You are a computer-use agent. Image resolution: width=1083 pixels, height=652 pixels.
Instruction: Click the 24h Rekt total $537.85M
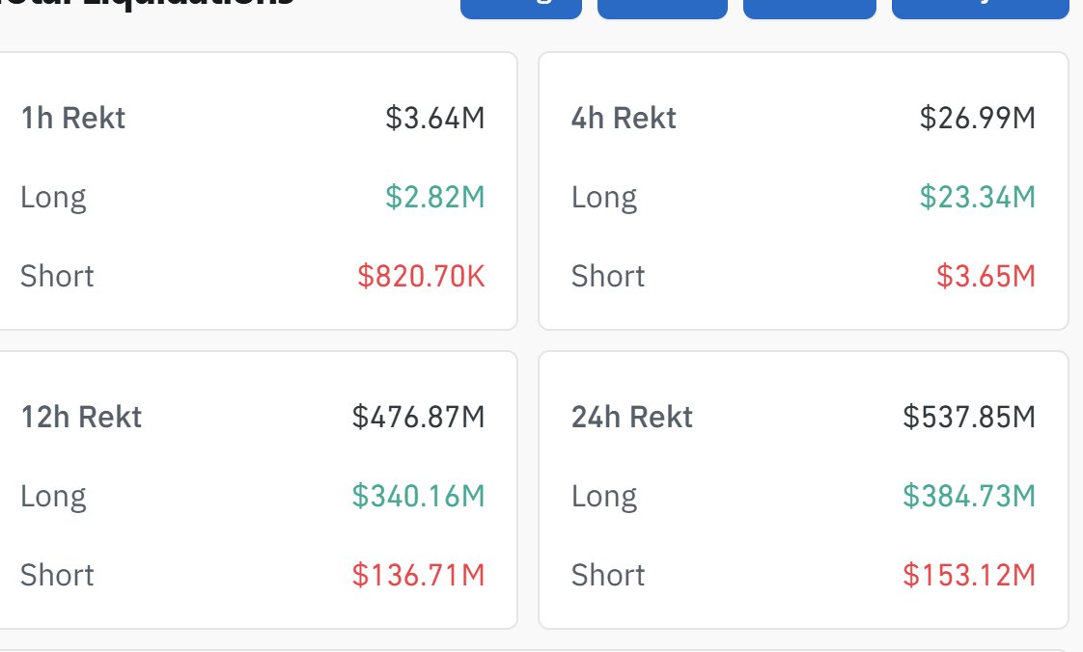(969, 418)
